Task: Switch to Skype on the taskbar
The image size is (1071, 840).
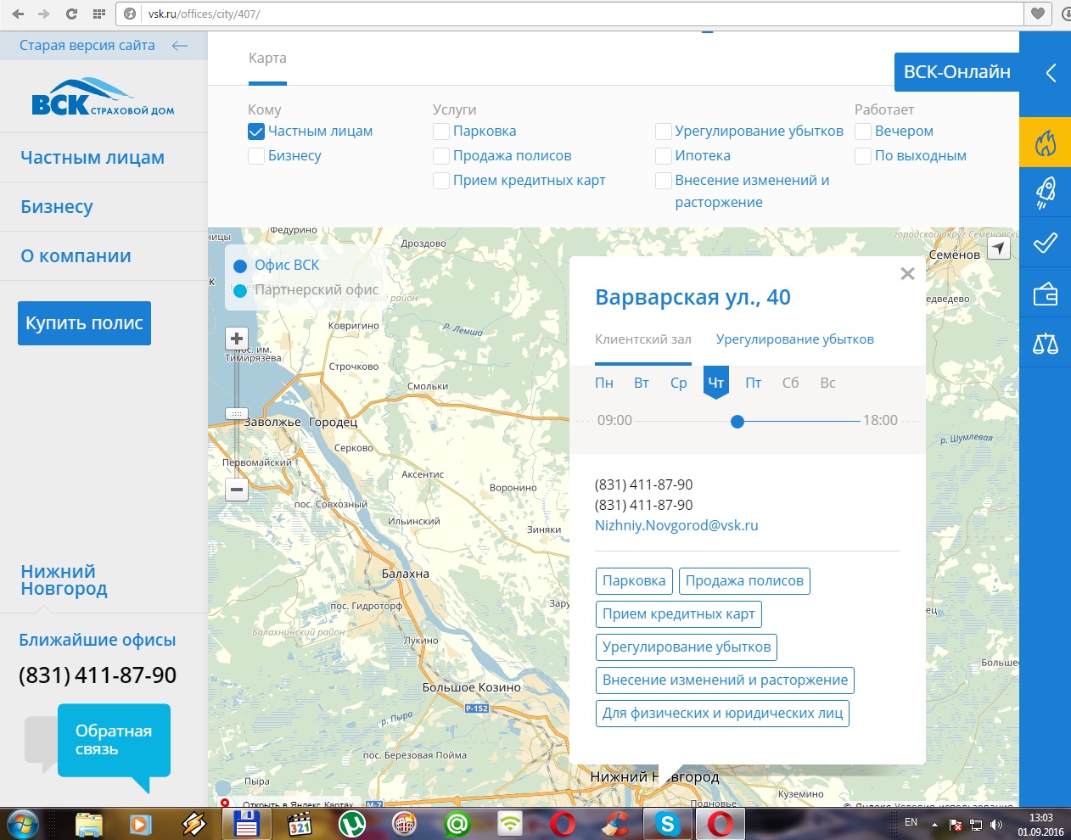Action: pyautogui.click(x=668, y=824)
